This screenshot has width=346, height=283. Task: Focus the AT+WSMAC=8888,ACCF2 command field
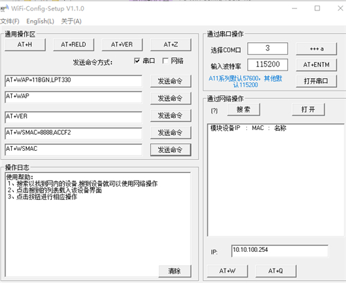[x=73, y=134]
